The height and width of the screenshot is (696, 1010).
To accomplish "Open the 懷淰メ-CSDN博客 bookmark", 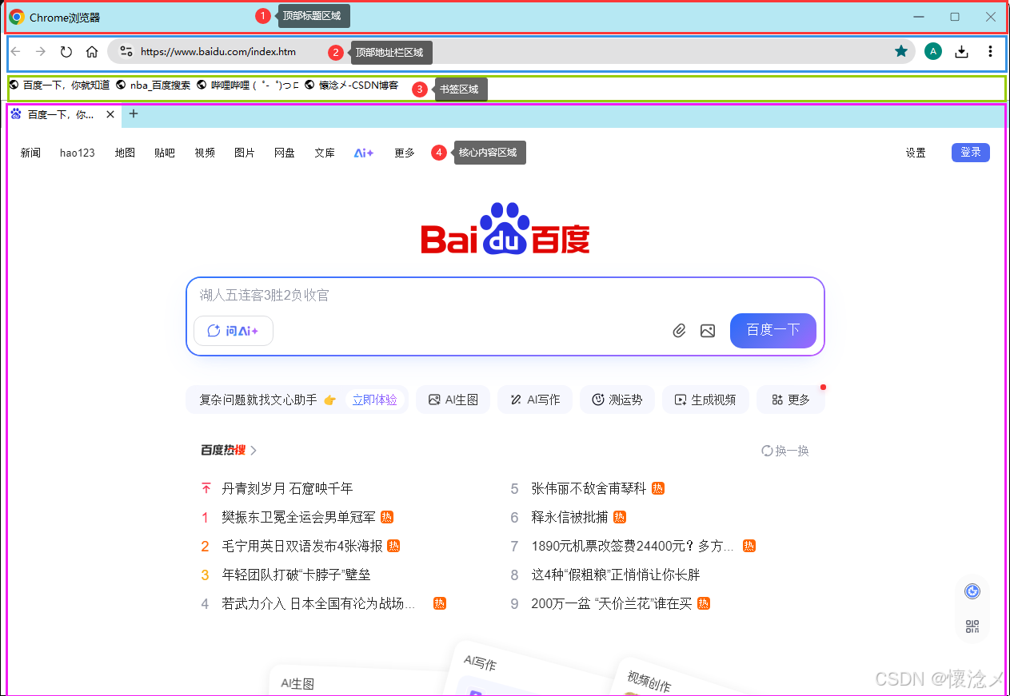I will 352,85.
